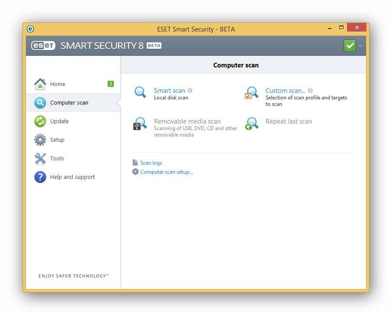
Task: Maximize the ESET Smart Security window
Action: (341, 28)
